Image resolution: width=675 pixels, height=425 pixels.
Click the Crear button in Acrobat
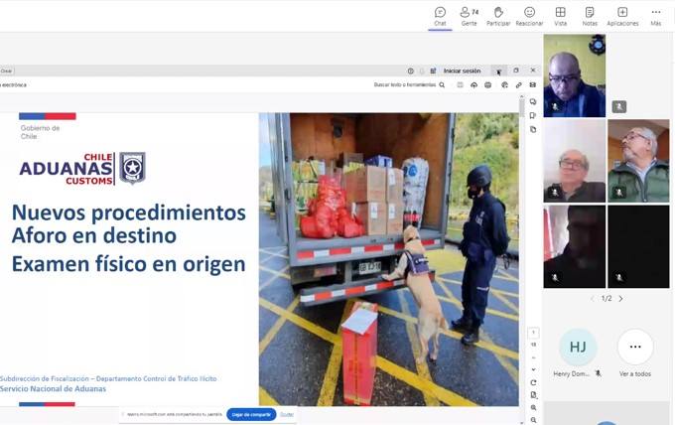(7, 71)
